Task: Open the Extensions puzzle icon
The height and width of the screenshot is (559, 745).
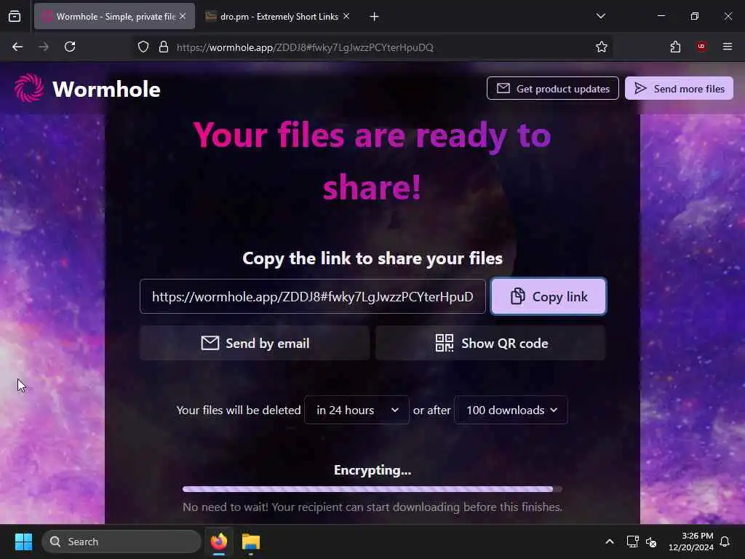Action: click(x=675, y=47)
